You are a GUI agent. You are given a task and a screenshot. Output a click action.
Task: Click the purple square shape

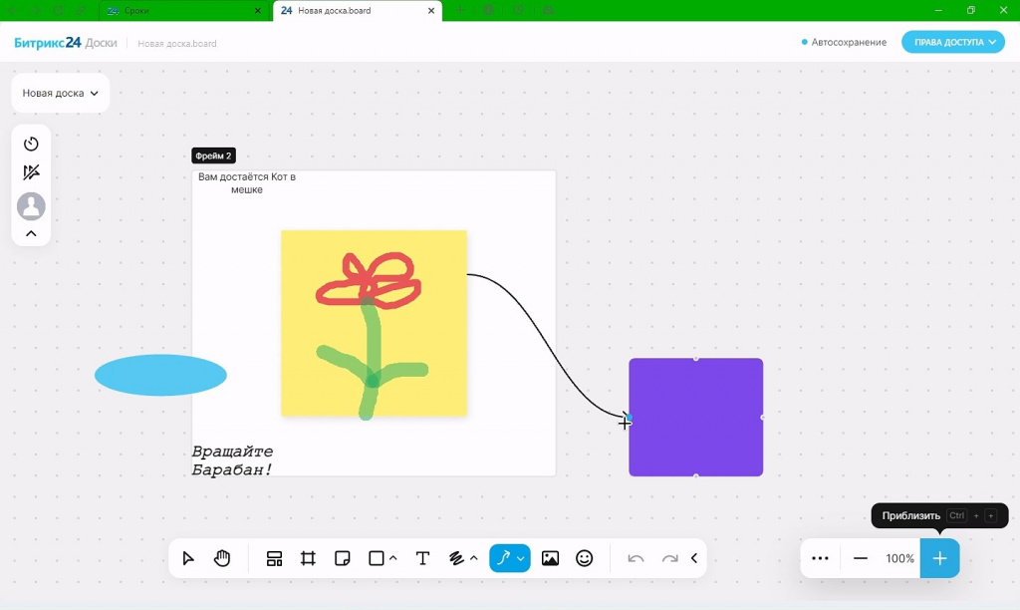pyautogui.click(x=696, y=418)
